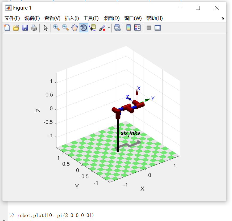Print the figure using the Print icon
Image resolution: width=232 pixels, height=221 pixels.
coord(34,28)
